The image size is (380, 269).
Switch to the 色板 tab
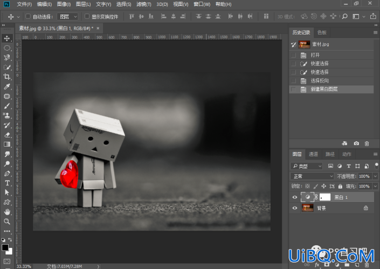click(322, 32)
